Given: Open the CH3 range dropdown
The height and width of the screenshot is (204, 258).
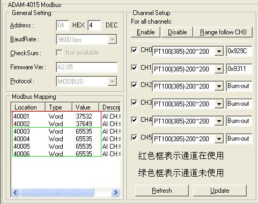Looking at the screenshot, I should pos(219,104).
